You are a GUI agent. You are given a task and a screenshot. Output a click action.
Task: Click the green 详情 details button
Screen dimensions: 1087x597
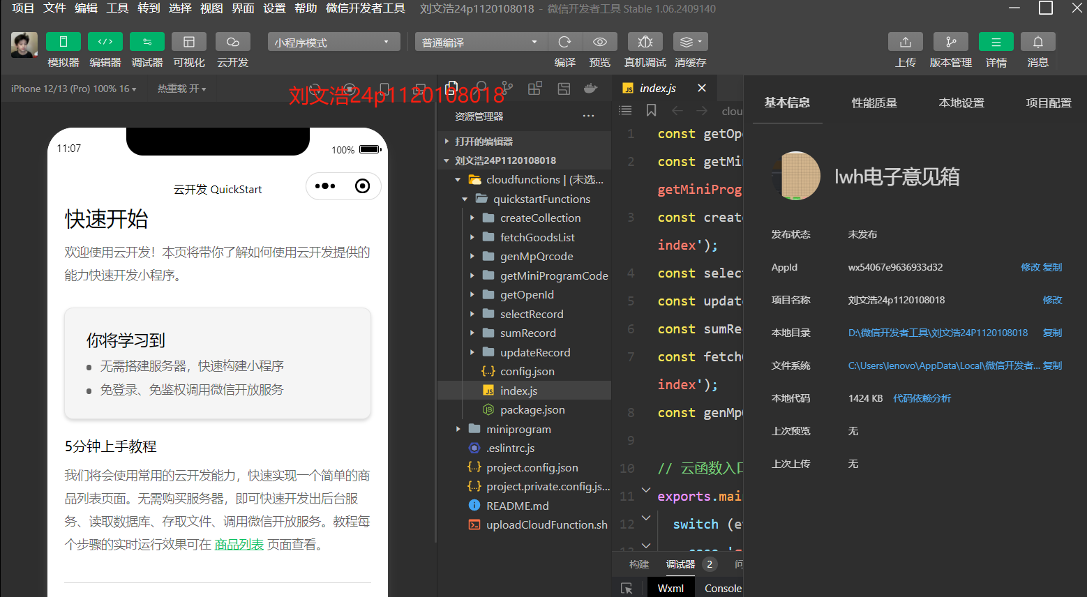coord(996,42)
